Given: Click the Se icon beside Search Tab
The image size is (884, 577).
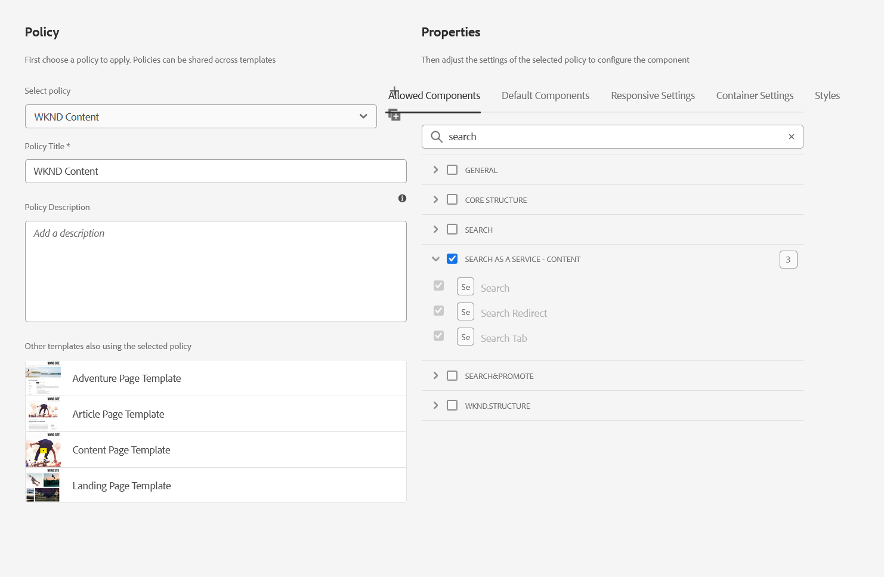Looking at the screenshot, I should (465, 337).
